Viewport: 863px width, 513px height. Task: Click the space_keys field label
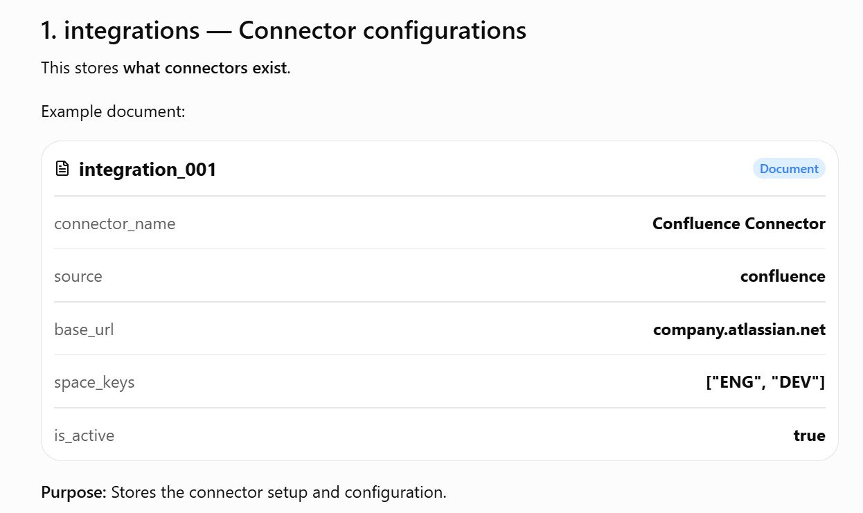click(x=94, y=383)
